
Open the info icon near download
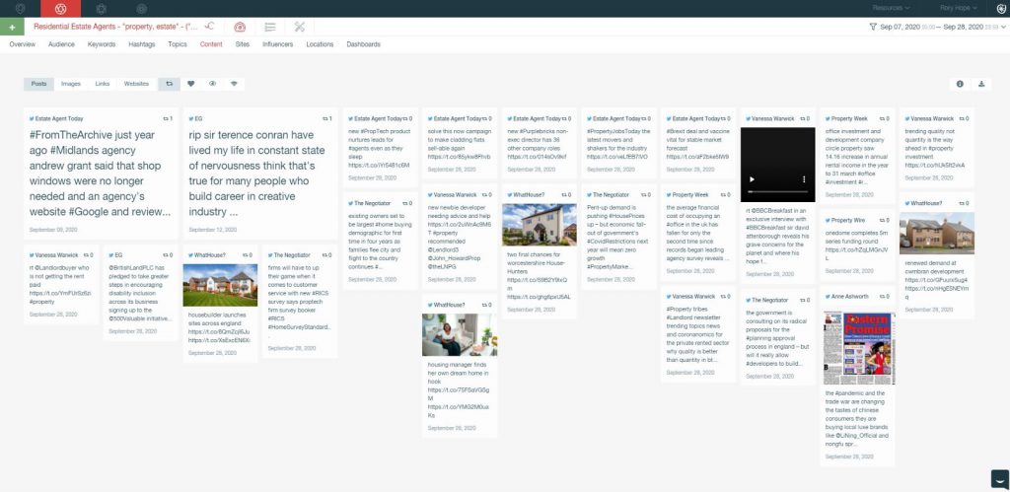961,84
